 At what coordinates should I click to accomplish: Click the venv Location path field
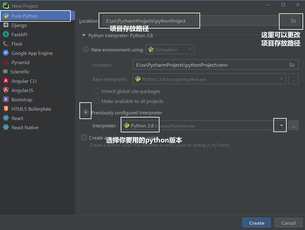coord(216,65)
